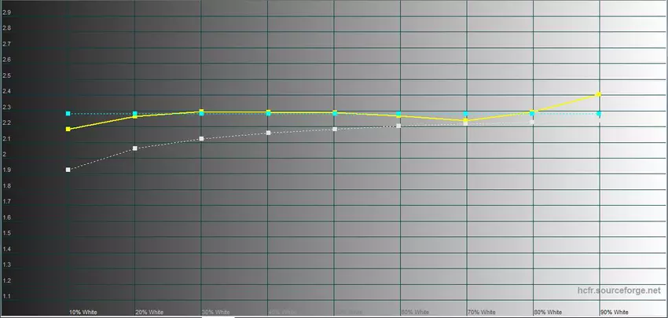This screenshot has width=668, height=318.
Task: Select the white dotted point at 20% White
Action: coord(135,148)
